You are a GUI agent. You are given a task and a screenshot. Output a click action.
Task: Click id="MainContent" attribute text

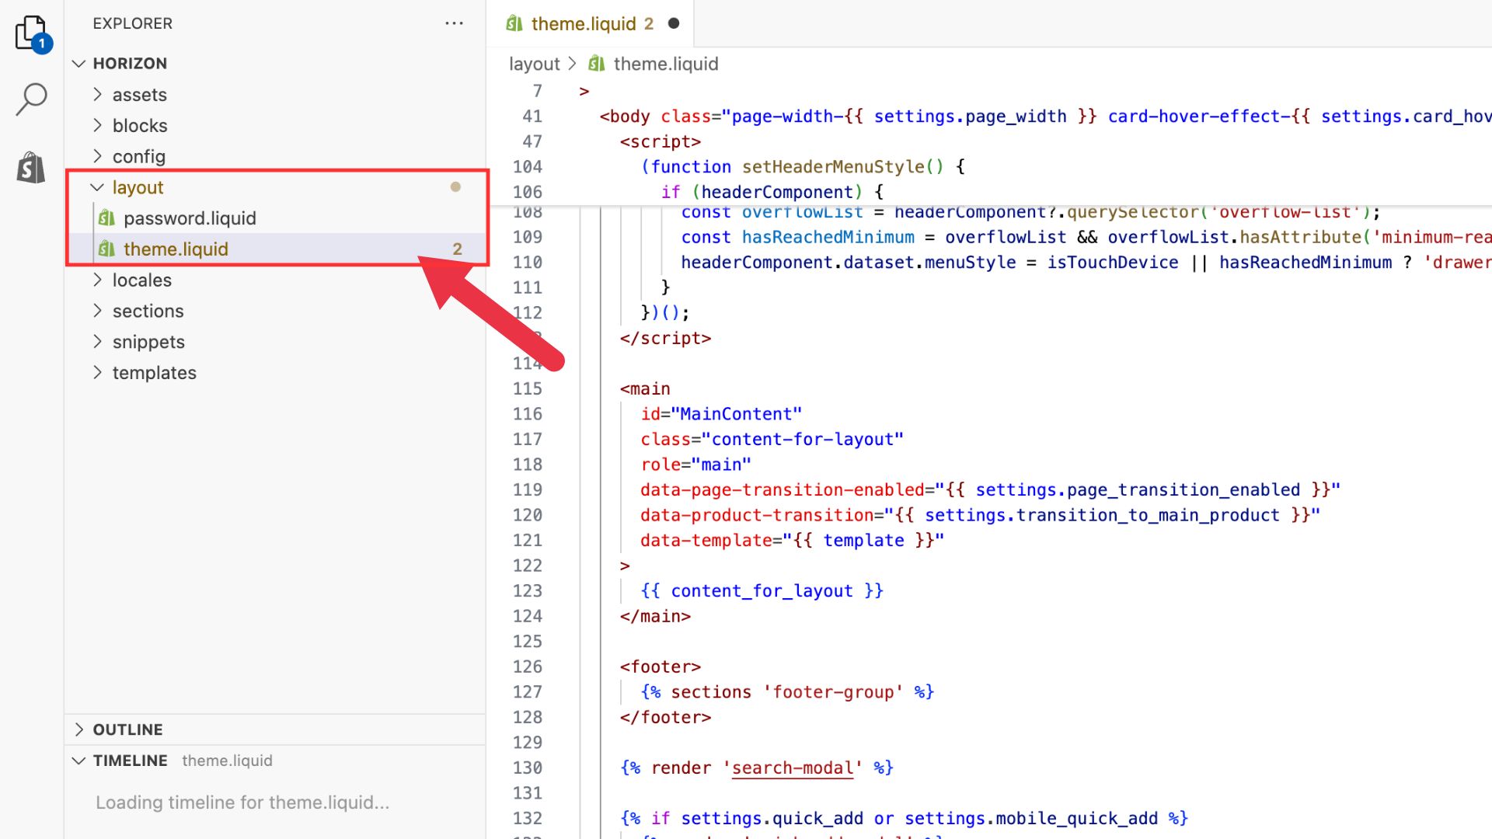click(x=720, y=414)
